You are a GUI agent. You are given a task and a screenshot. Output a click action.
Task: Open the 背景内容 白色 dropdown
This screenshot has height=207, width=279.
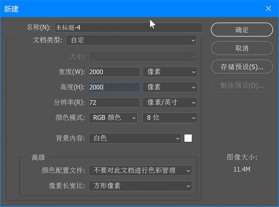tap(135, 138)
